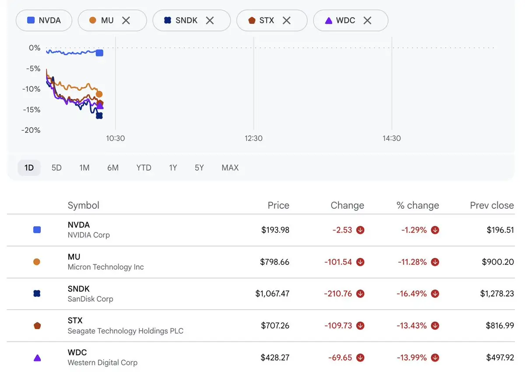
Task: Select the 1D time range
Action: click(29, 168)
